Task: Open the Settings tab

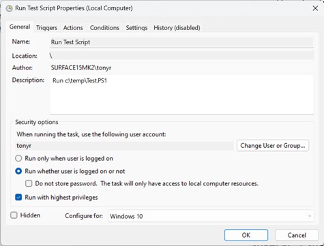Action: [136, 28]
